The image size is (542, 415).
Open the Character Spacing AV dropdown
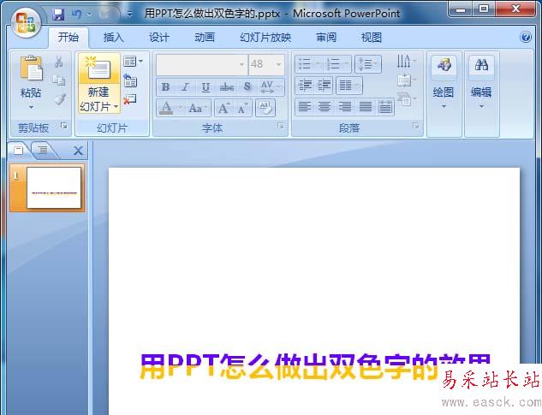pos(271,87)
